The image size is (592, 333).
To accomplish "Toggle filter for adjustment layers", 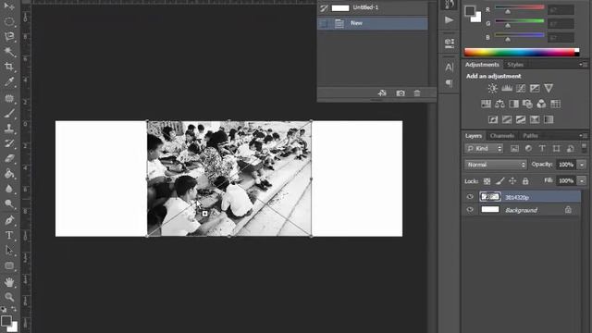I will point(528,149).
